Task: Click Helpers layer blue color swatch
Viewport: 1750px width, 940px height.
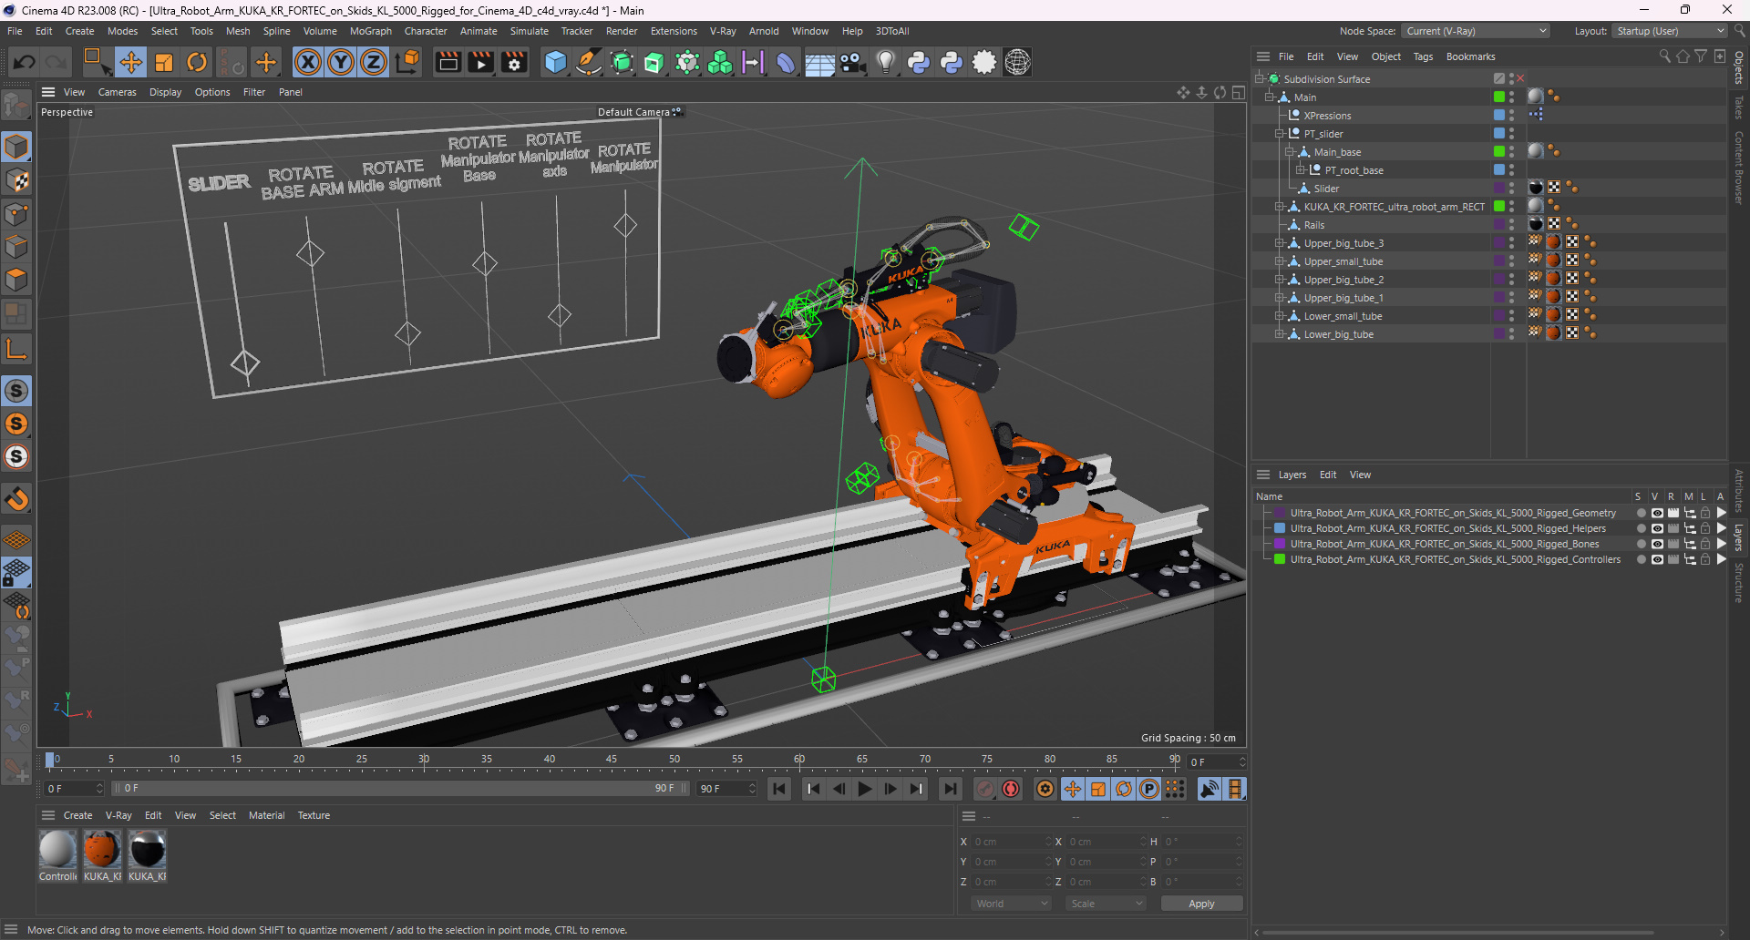Action: click(x=1280, y=528)
